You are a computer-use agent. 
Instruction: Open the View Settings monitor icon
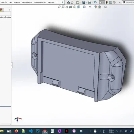[x=106, y=7]
